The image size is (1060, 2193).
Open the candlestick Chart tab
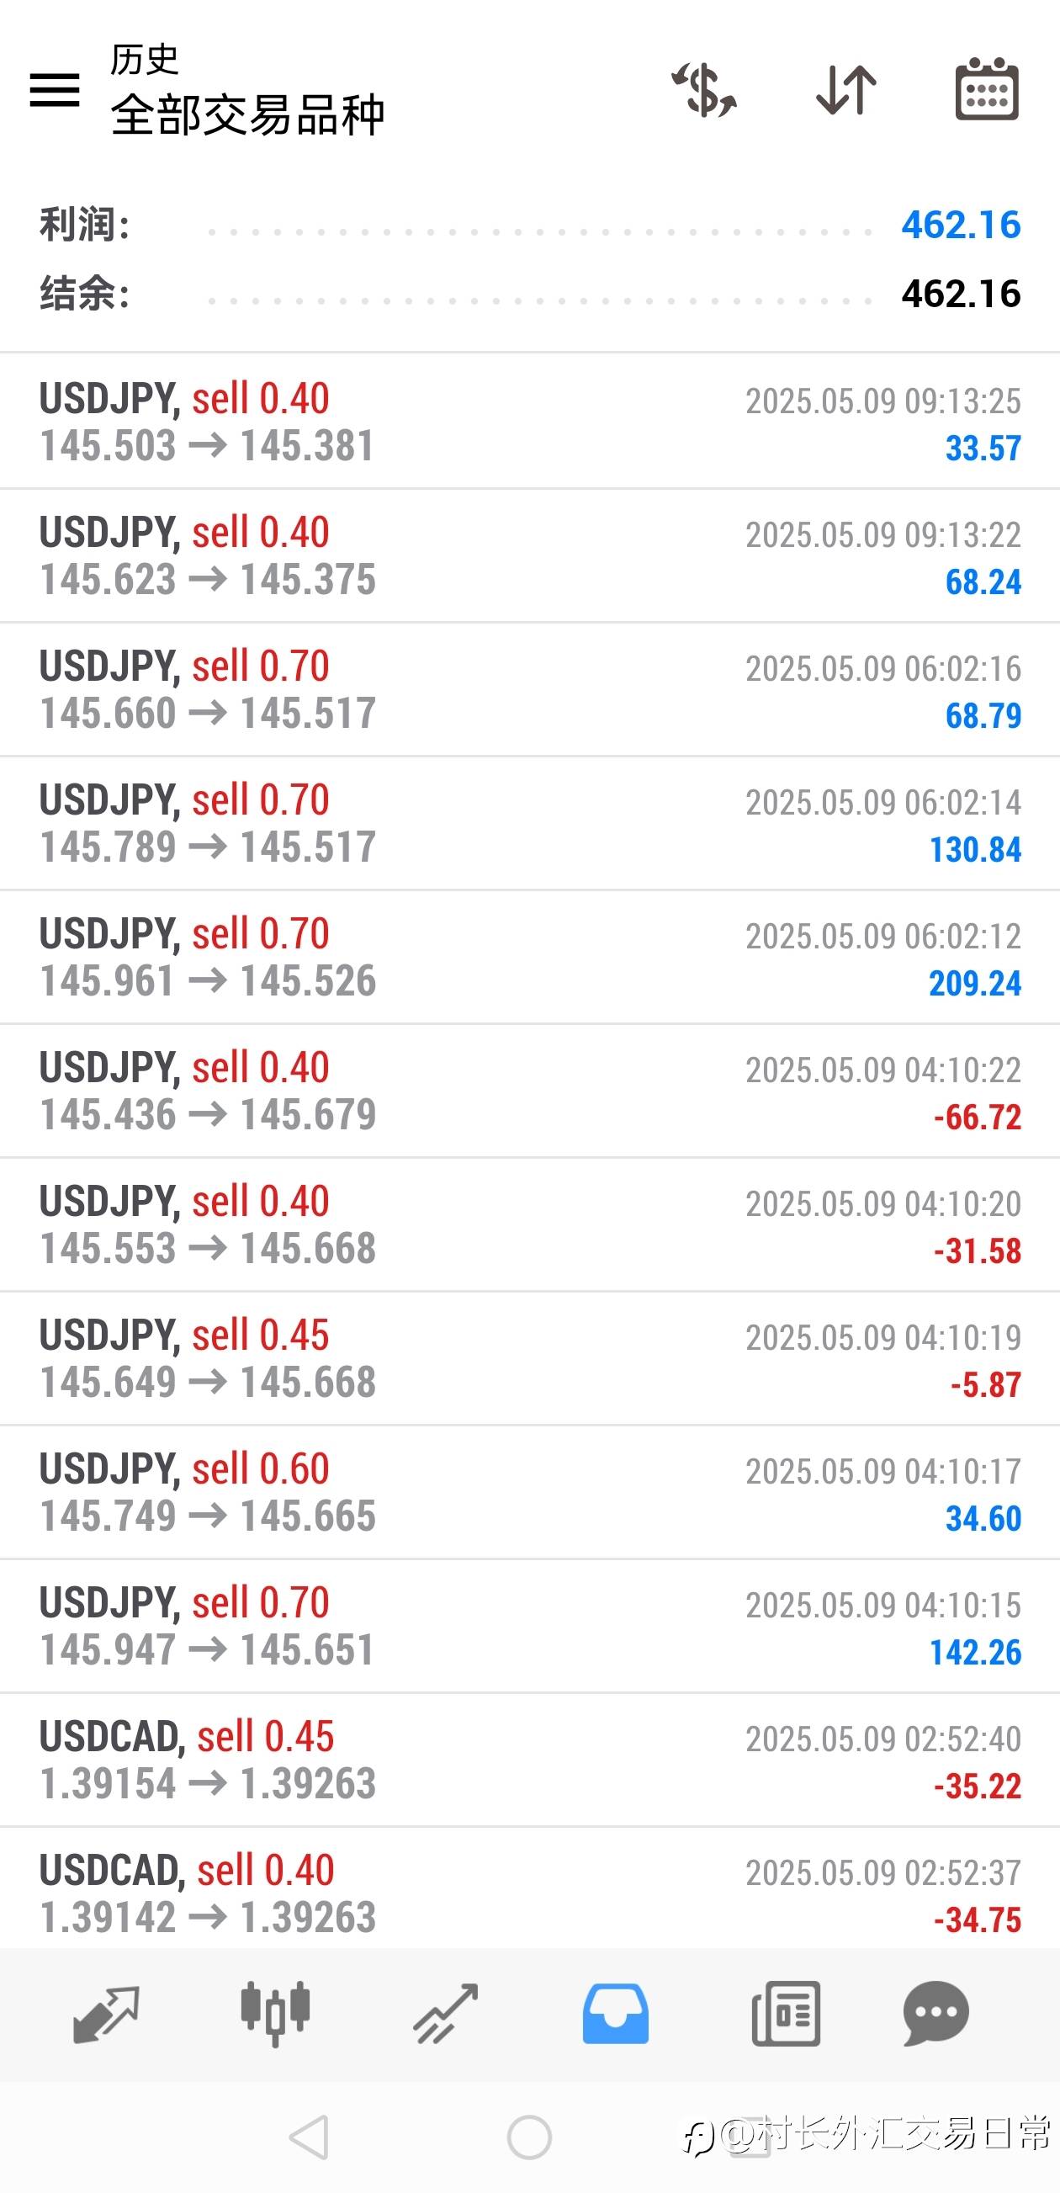click(x=275, y=2014)
